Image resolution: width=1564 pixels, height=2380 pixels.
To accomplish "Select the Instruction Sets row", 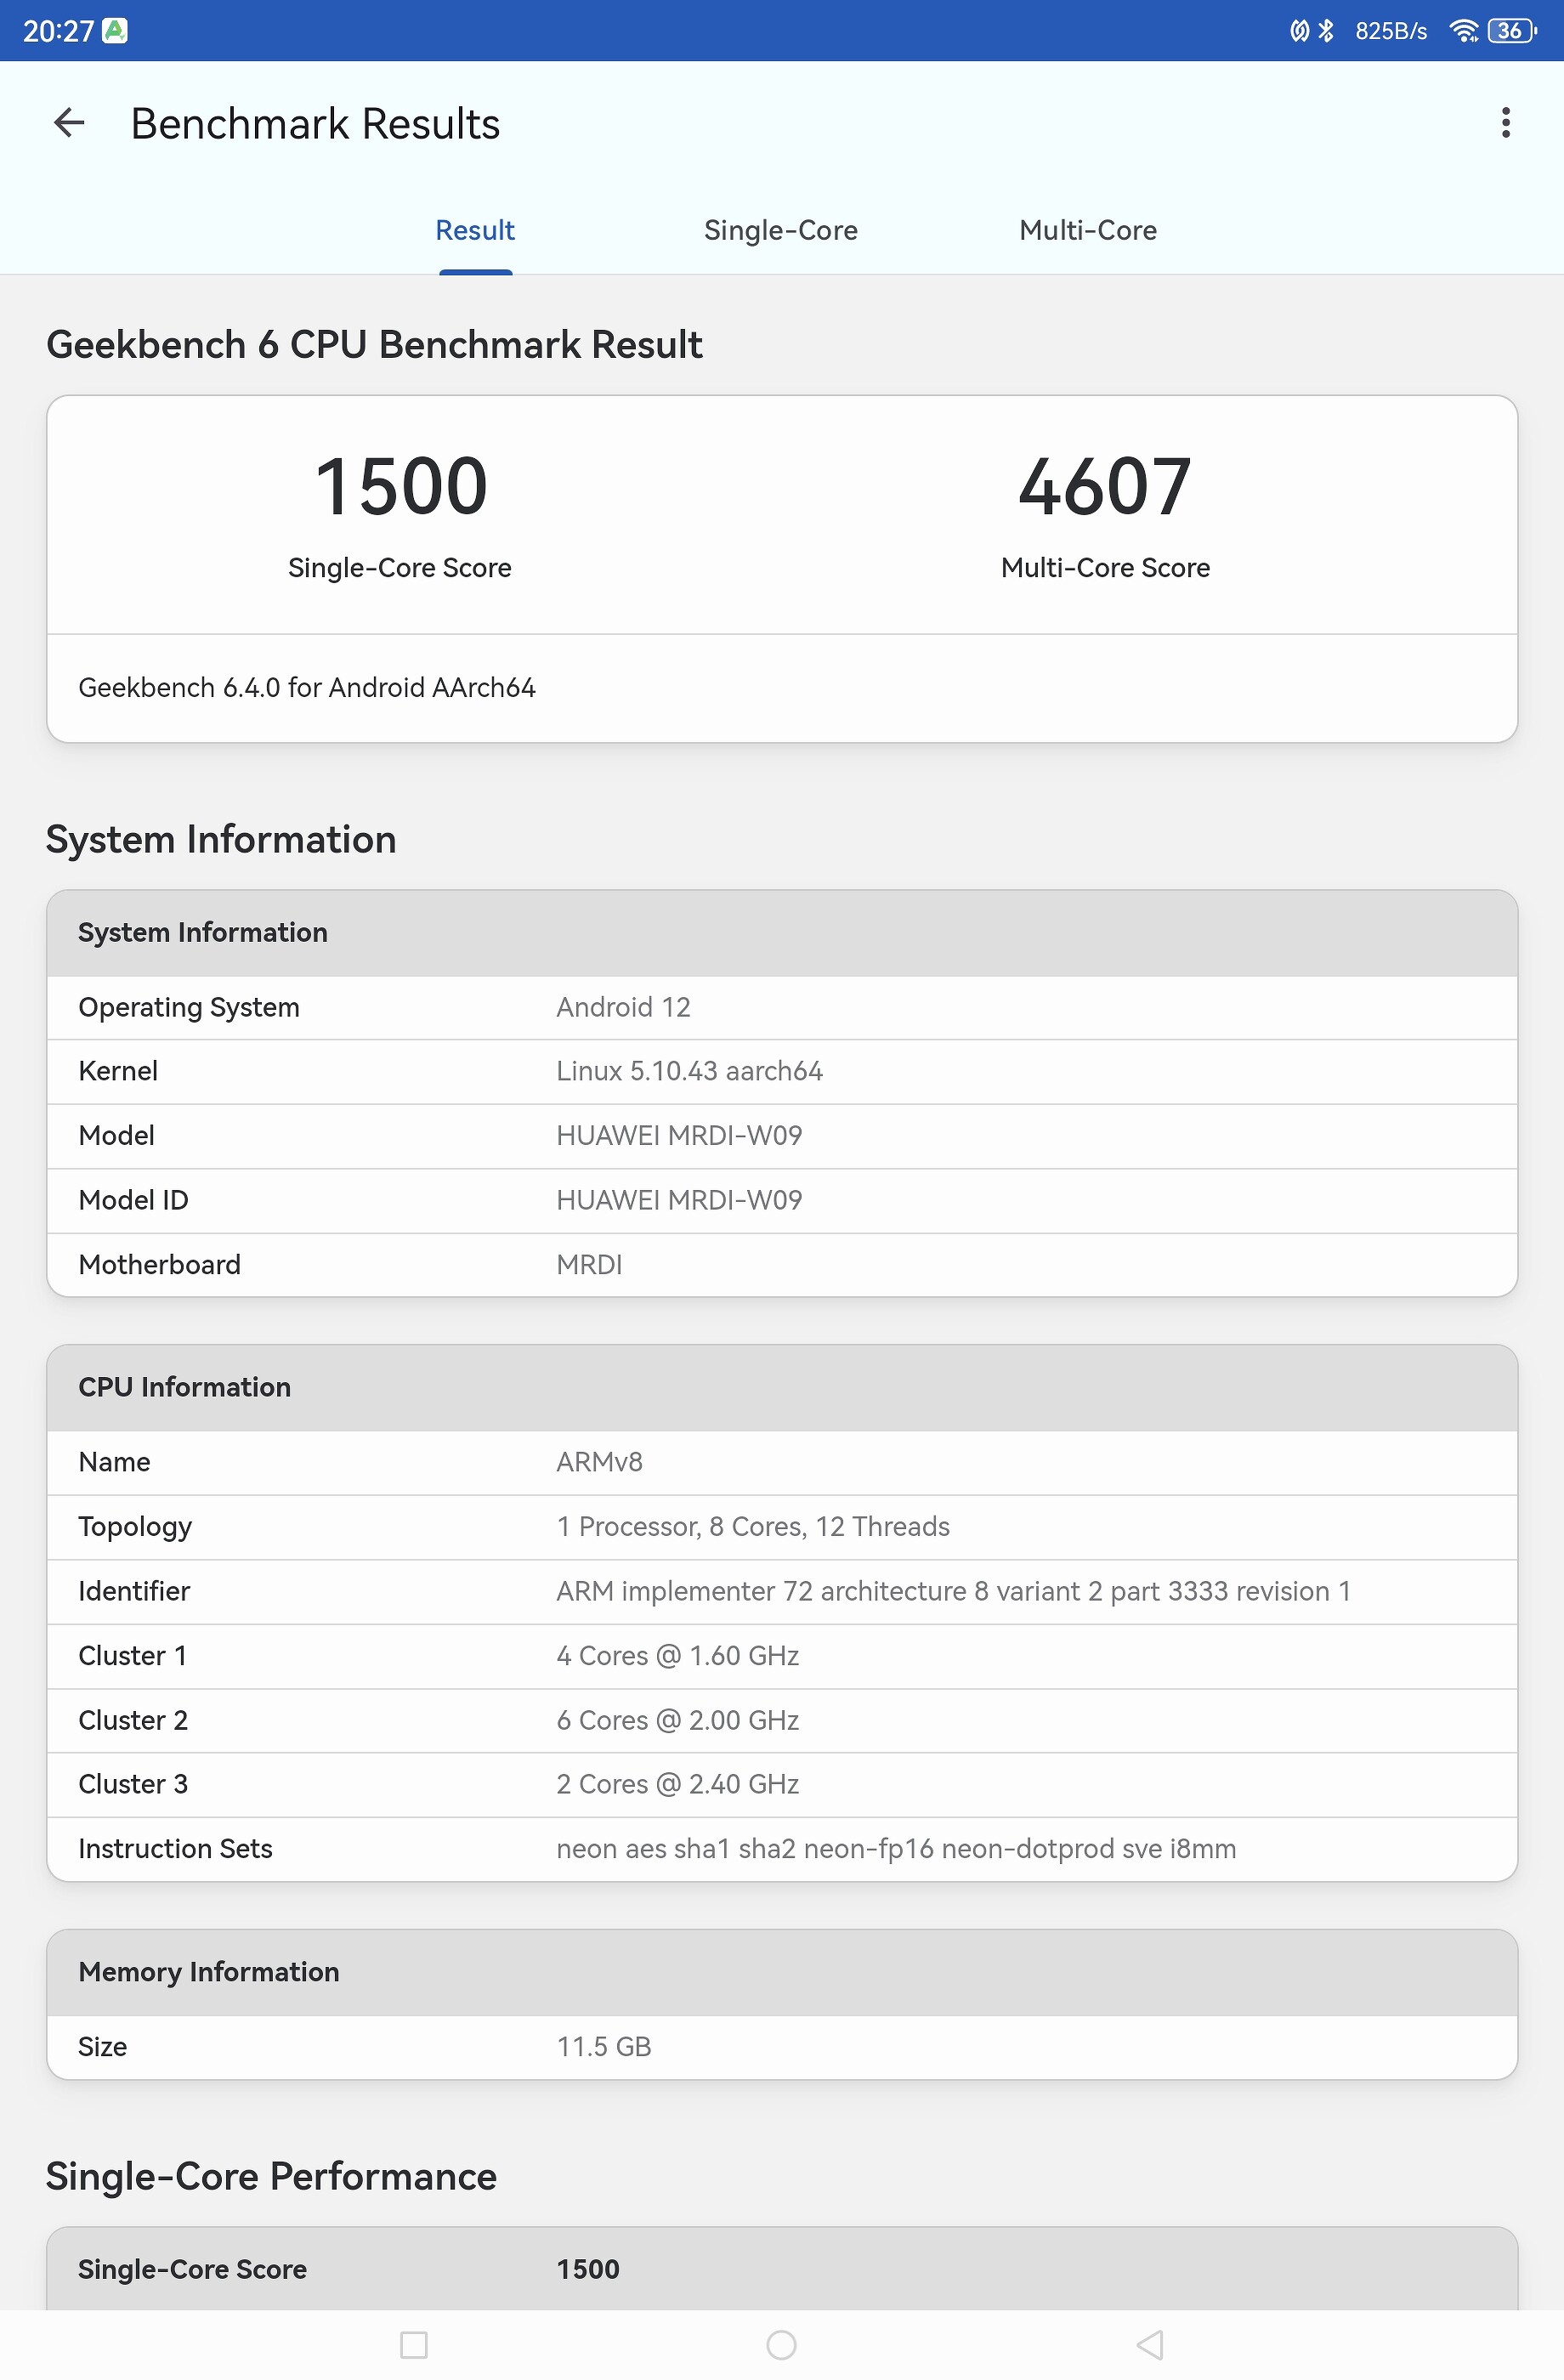I will tap(782, 1849).
